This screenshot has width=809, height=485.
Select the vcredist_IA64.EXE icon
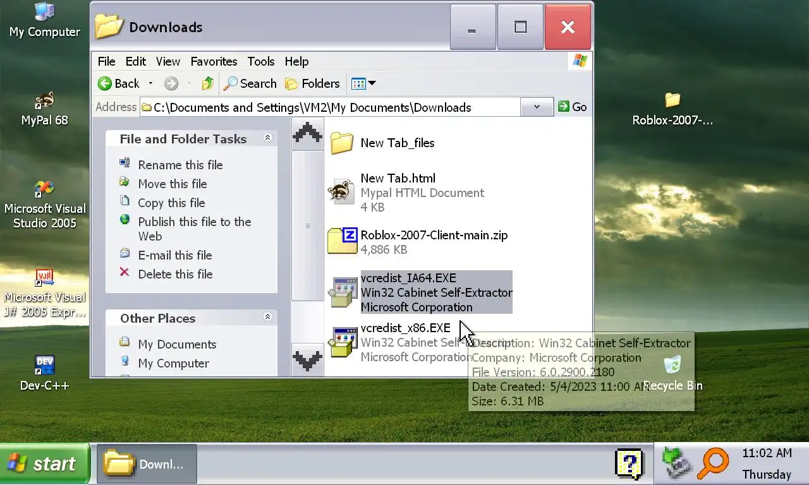342,292
